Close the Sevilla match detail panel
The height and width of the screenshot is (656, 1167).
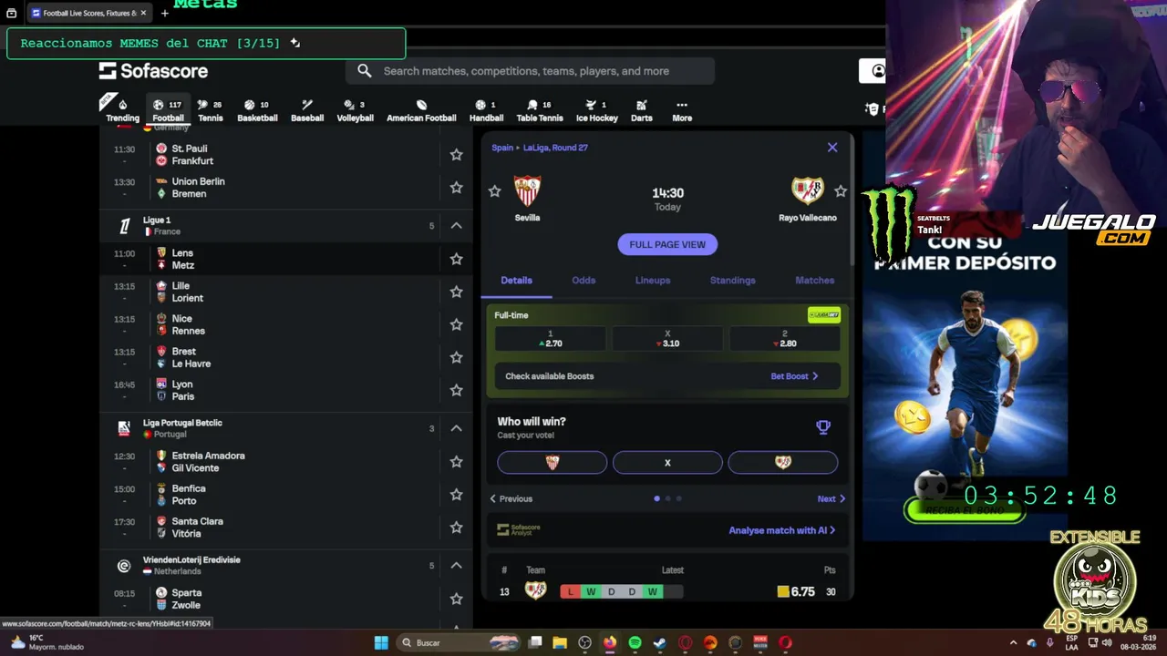tap(832, 148)
